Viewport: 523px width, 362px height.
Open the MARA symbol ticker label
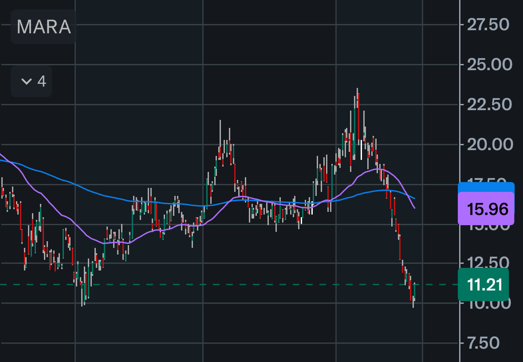tap(43, 27)
